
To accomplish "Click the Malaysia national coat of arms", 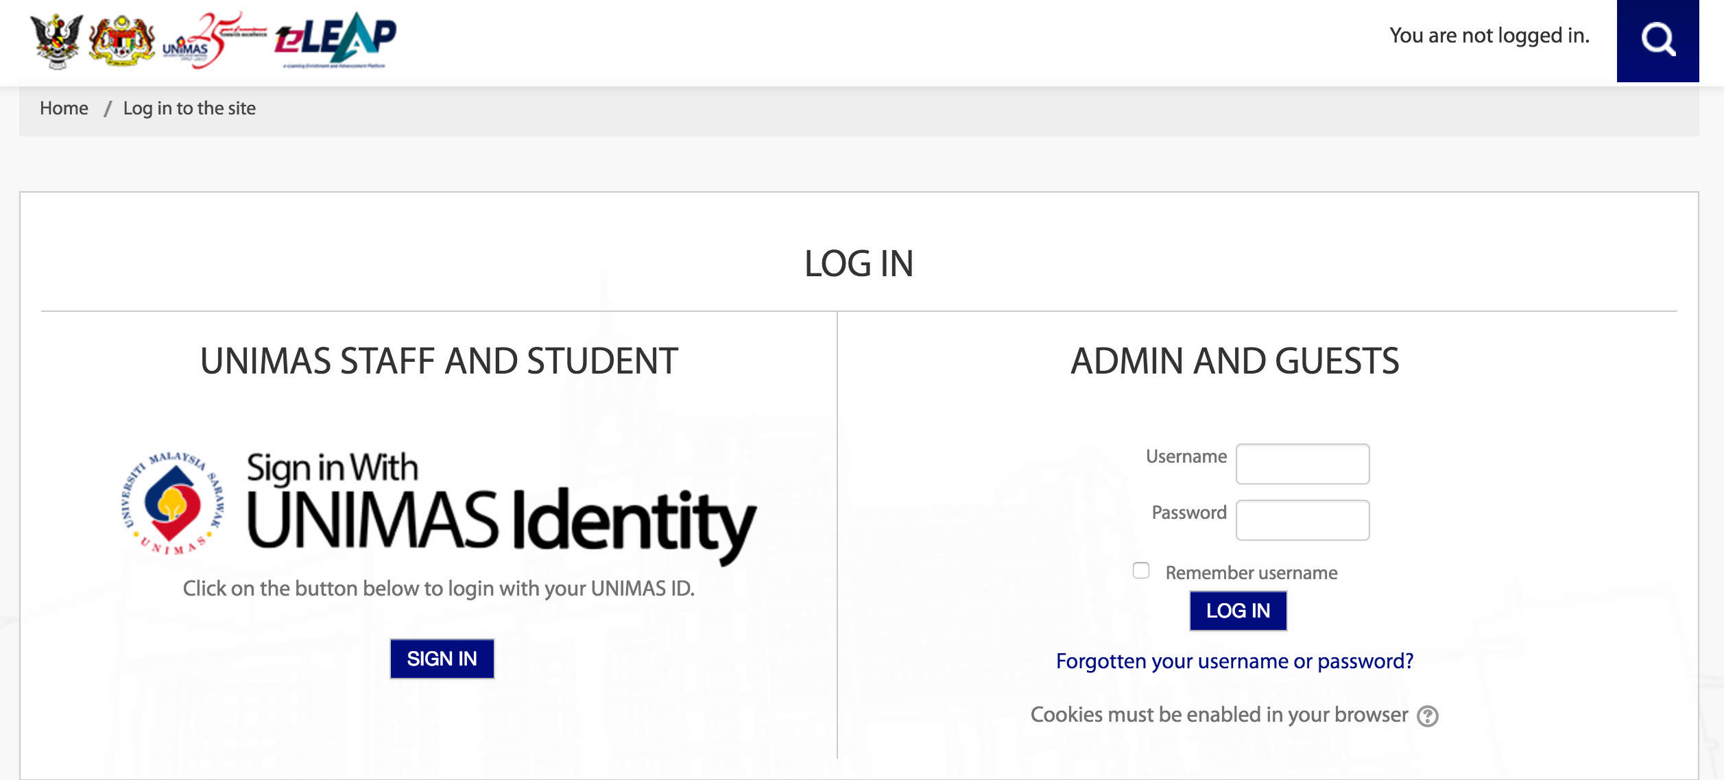I will tap(123, 40).
